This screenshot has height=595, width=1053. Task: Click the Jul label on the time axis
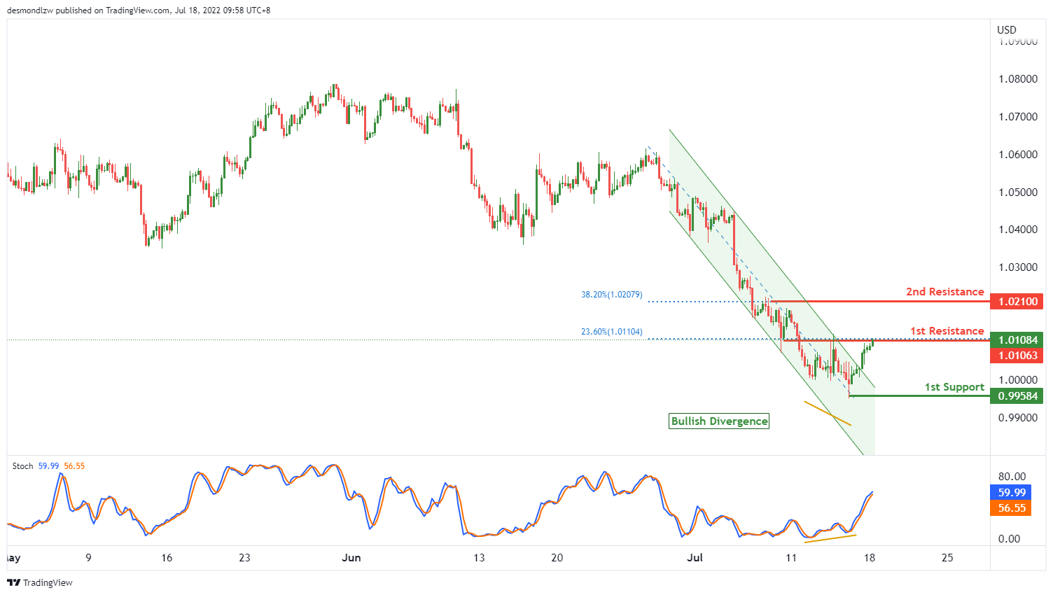(695, 558)
